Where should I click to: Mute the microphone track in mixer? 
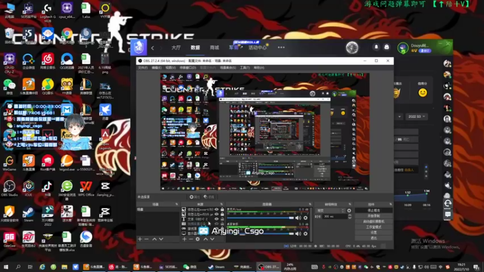point(298,218)
